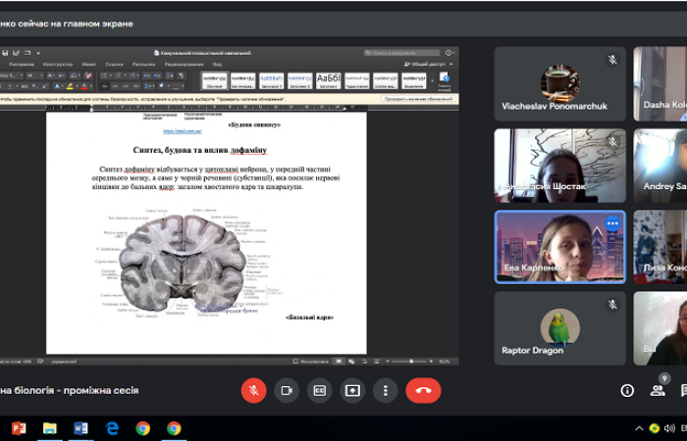Show the participants people panel
Image resolution: width=687 pixels, height=441 pixels.
(658, 390)
